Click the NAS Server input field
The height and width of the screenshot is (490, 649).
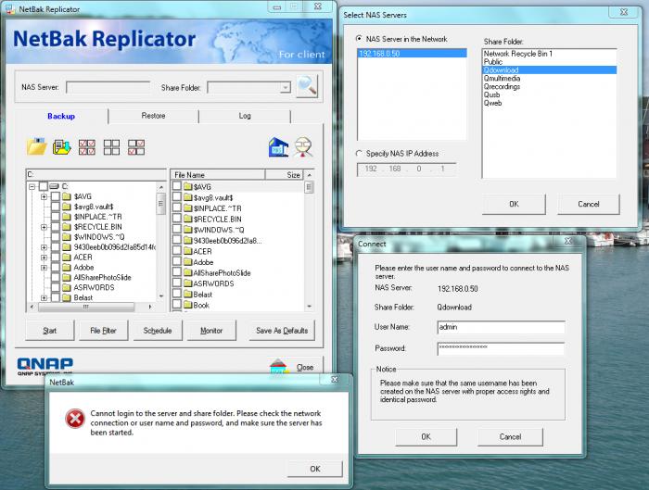point(108,87)
